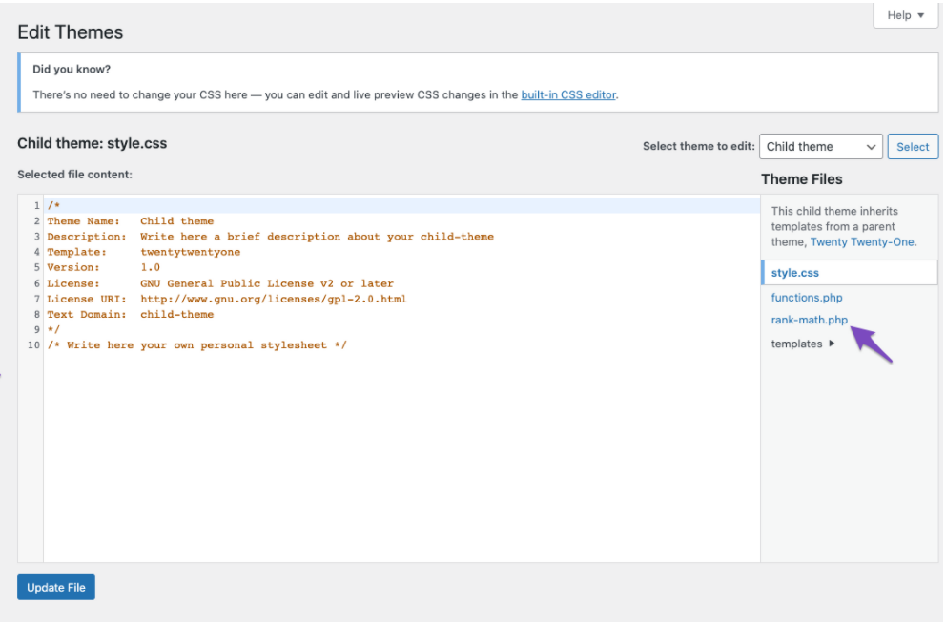This screenshot has height=625, width=946.
Task: Open the Help dropdown tab
Action: (x=905, y=15)
